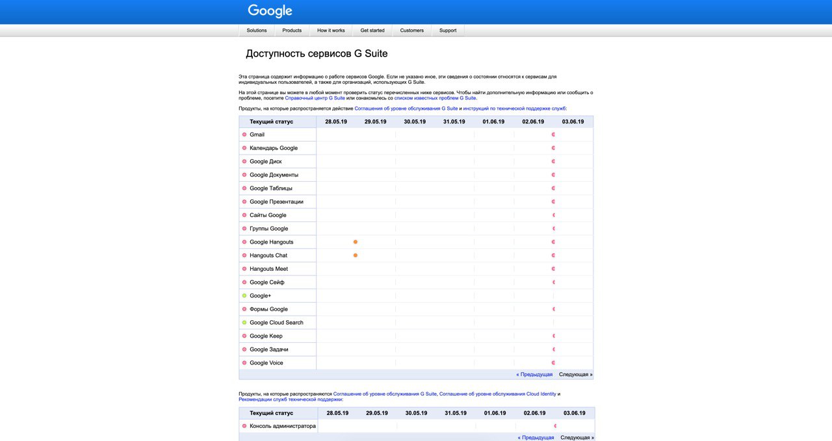Click status dot beside Google Voice
The height and width of the screenshot is (441, 832).
pyautogui.click(x=244, y=362)
